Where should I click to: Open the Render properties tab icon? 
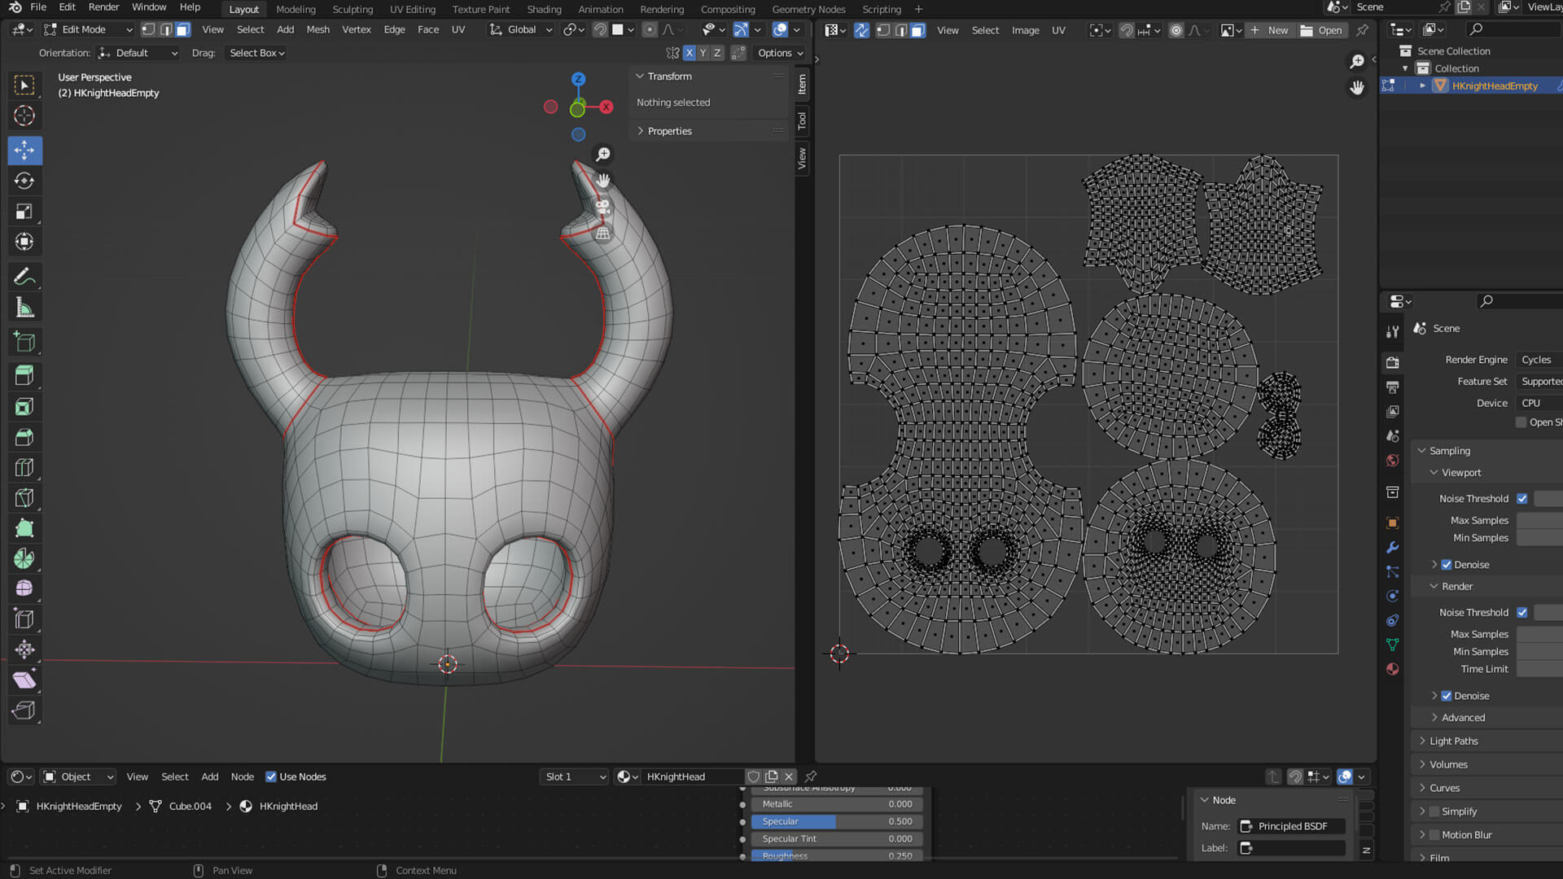[1393, 362]
